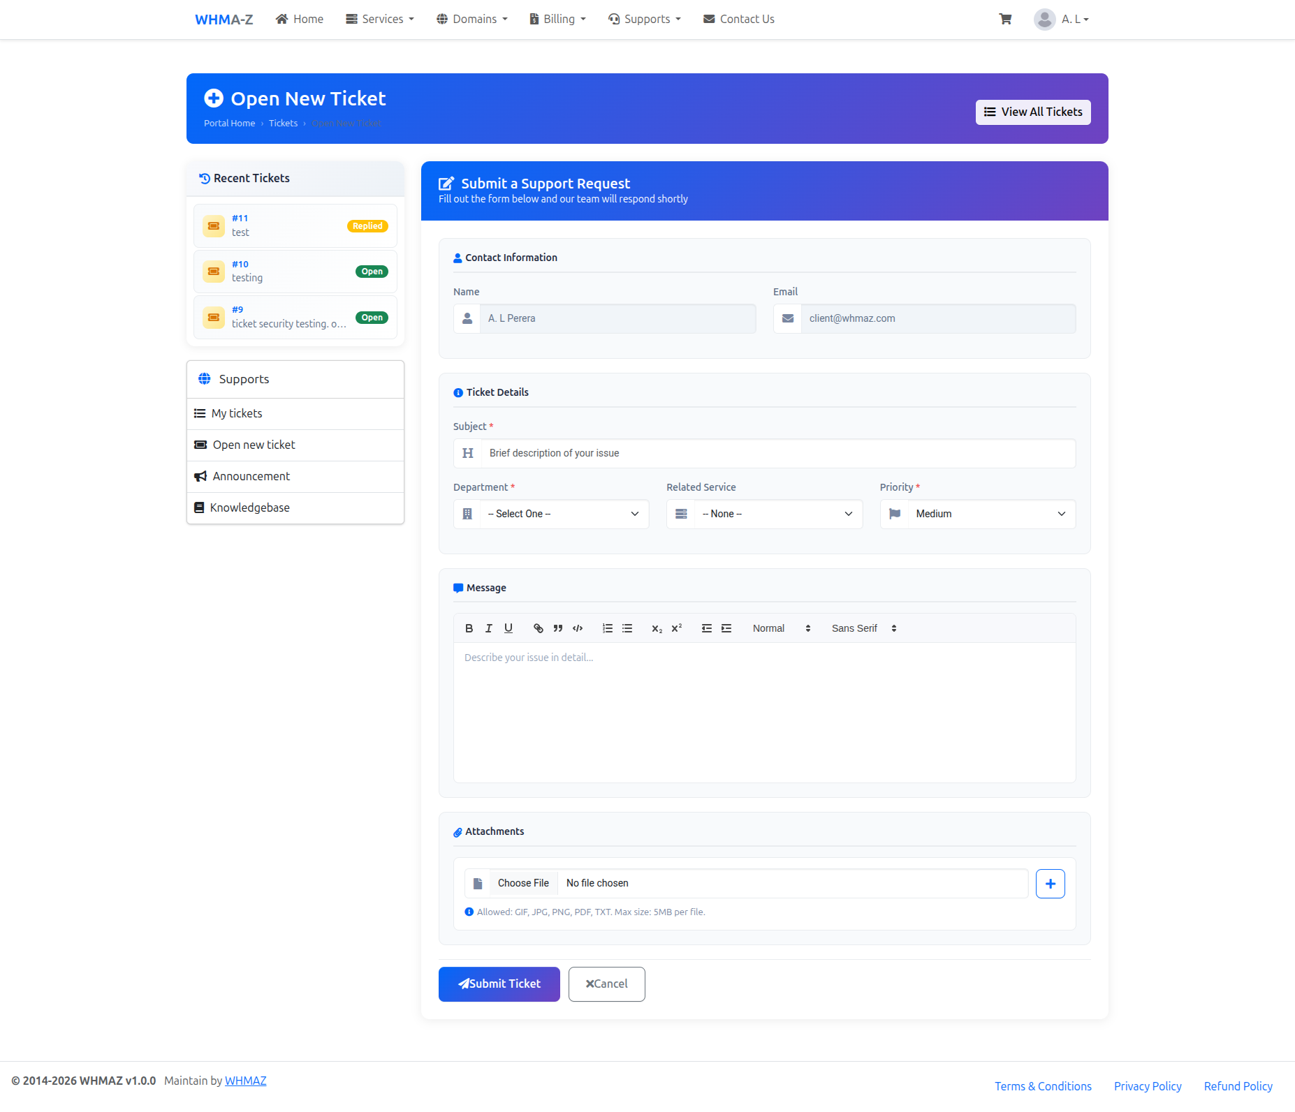Click the View All Tickets button
The width and height of the screenshot is (1295, 1112).
point(1032,112)
